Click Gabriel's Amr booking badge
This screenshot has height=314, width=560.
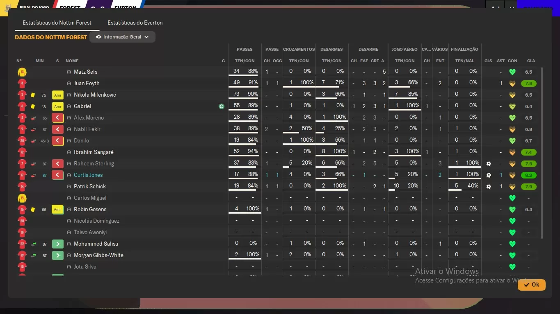pos(57,106)
